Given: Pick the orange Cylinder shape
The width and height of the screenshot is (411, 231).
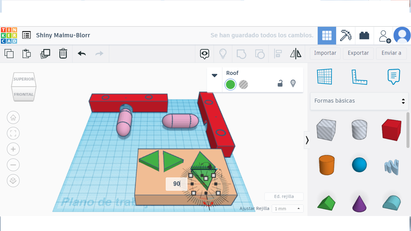Looking at the screenshot, I should (326, 165).
